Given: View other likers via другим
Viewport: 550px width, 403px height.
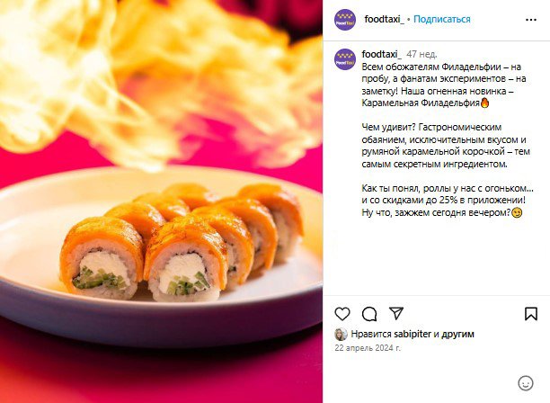Looking at the screenshot, I should [457, 335].
